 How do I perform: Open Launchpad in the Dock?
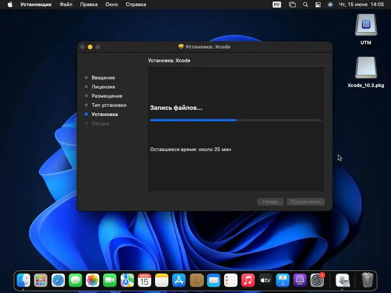40,280
